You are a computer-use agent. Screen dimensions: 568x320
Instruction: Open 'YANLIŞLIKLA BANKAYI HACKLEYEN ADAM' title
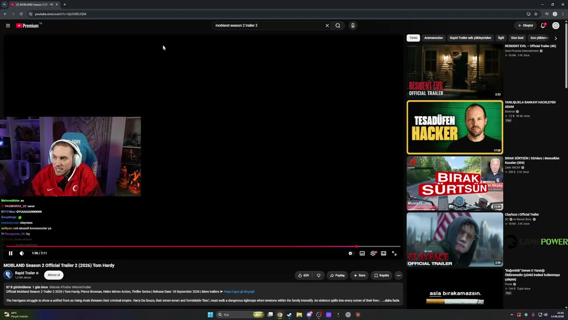pyautogui.click(x=530, y=104)
